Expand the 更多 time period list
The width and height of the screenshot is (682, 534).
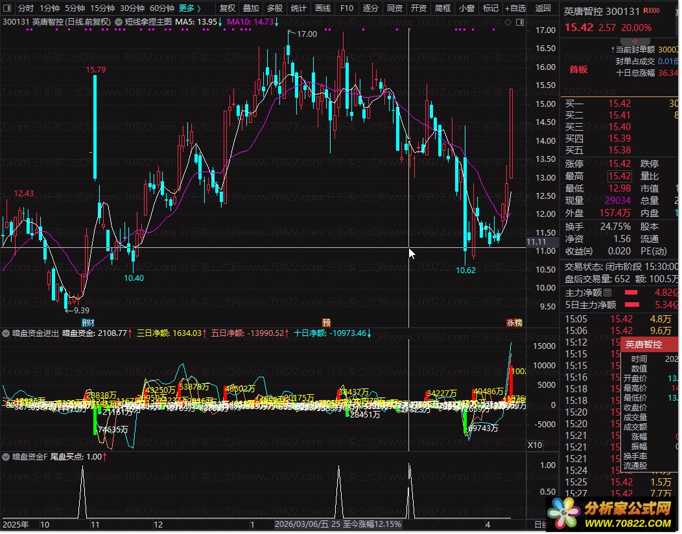point(189,8)
